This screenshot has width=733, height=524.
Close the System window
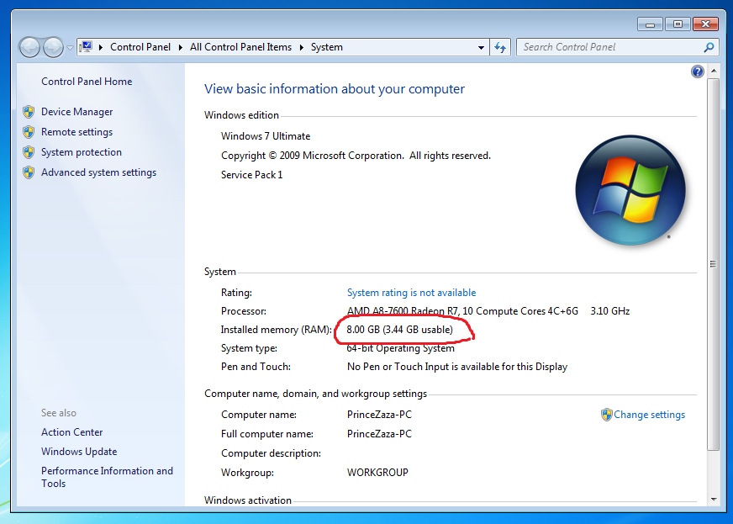(x=706, y=24)
